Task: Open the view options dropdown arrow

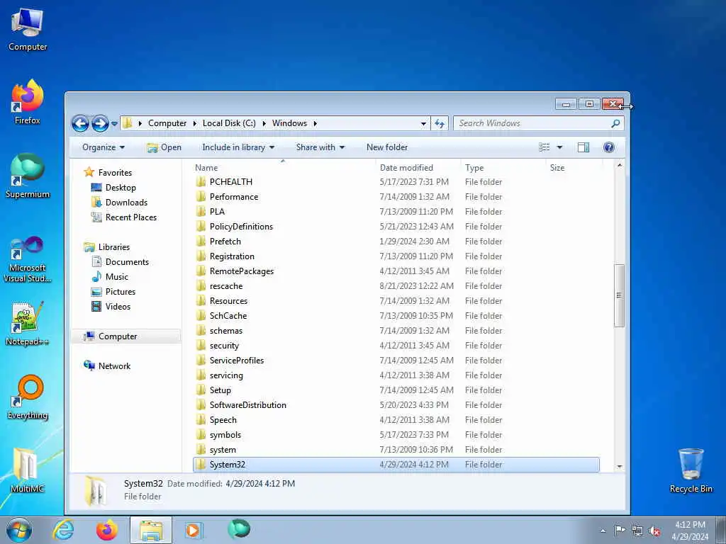Action: click(559, 147)
